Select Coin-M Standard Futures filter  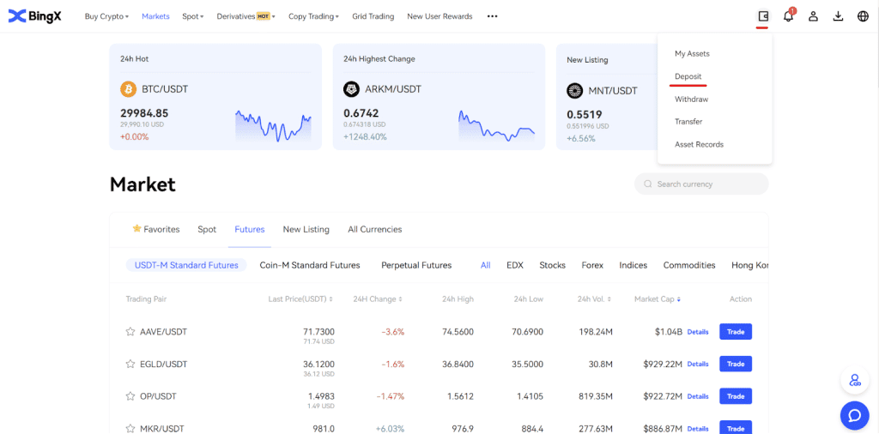coord(309,265)
